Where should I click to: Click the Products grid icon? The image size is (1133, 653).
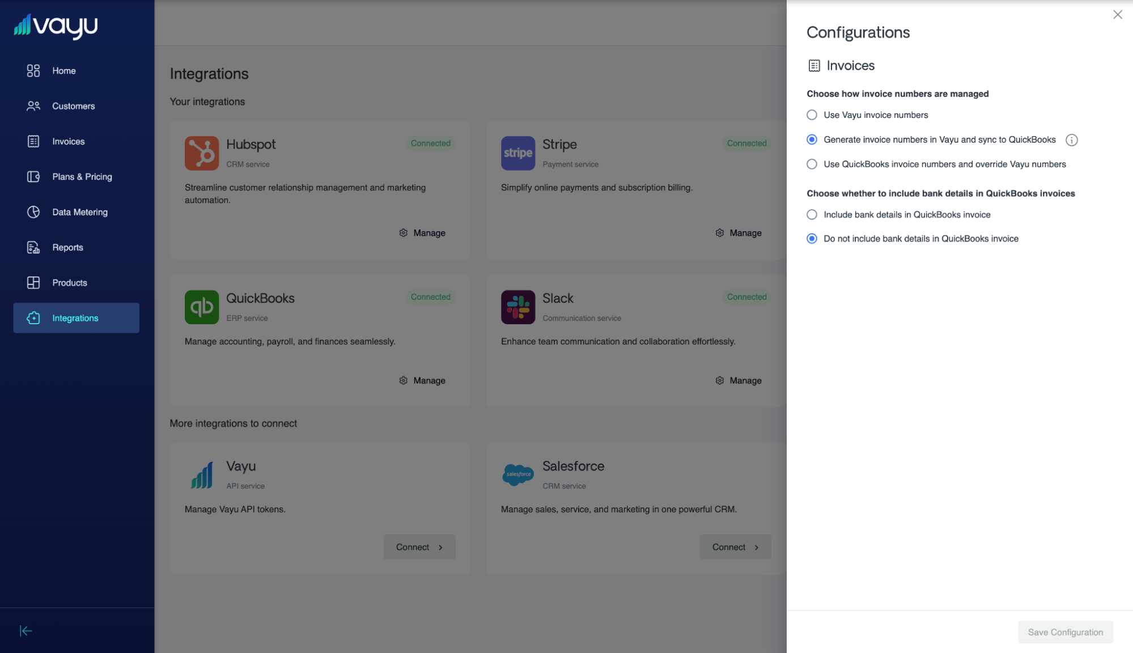click(33, 283)
